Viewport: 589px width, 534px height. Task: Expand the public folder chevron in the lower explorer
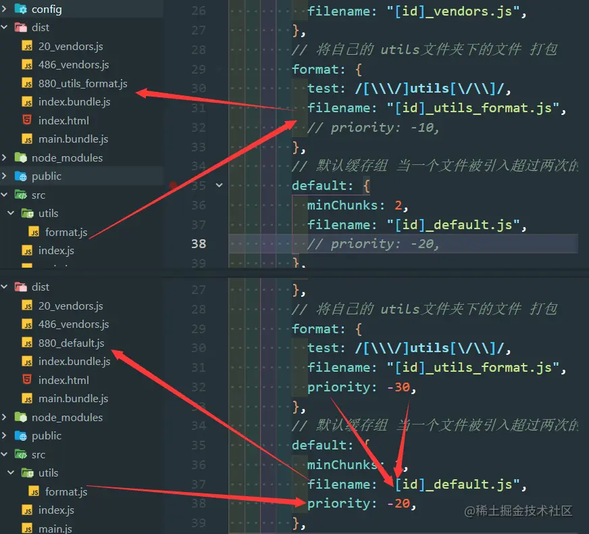pyautogui.click(x=4, y=435)
